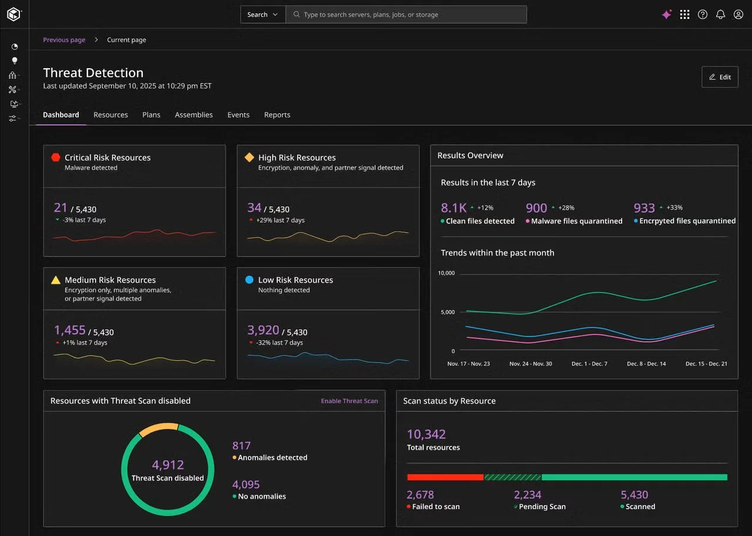Open the hierarchy tree sidebar icon

tap(13, 75)
